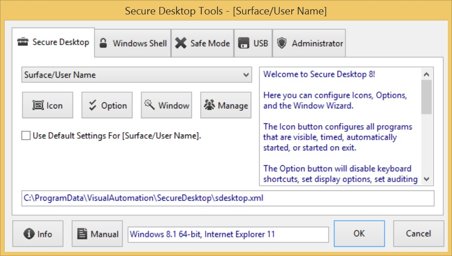Image resolution: width=452 pixels, height=256 pixels.
Task: Click the document icon on Manual button
Action: [x=82, y=234]
